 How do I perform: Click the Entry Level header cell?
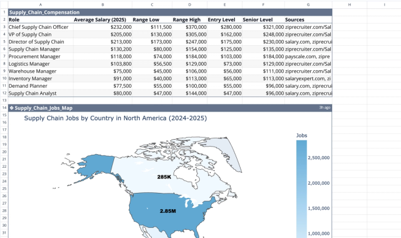(x=224, y=19)
